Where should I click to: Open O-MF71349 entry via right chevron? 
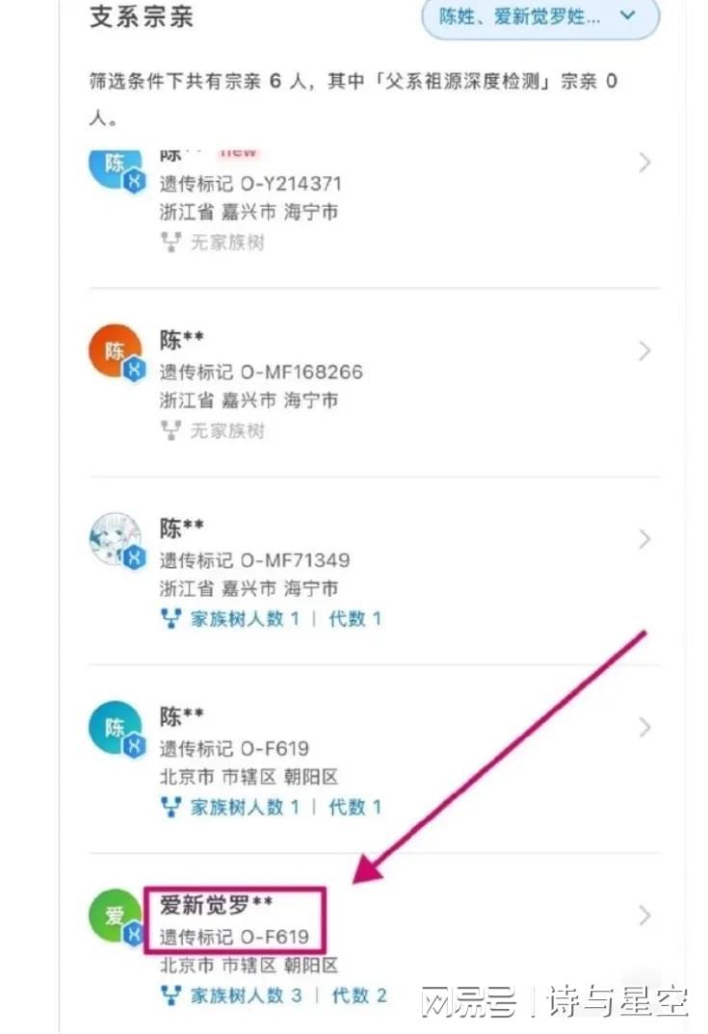pos(644,539)
